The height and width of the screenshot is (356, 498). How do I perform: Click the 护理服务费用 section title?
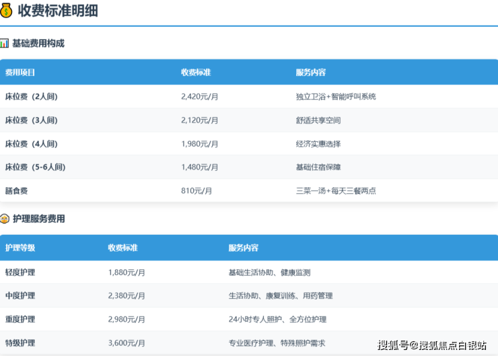tap(38, 219)
